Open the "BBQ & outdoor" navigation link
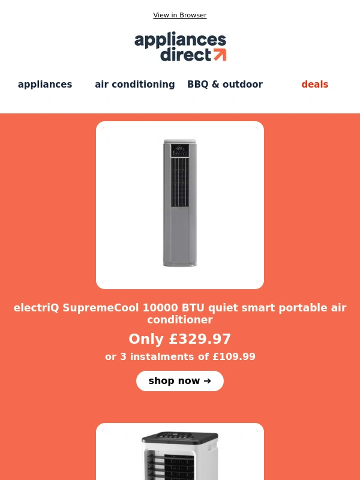Viewport: 360px width, 480px height. click(x=225, y=85)
